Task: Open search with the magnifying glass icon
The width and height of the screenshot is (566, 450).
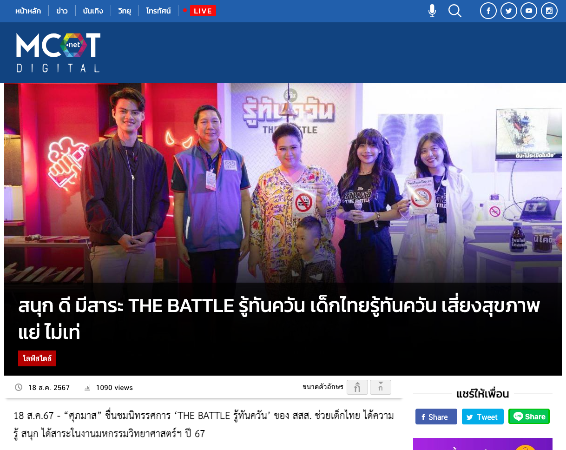Action: click(455, 11)
